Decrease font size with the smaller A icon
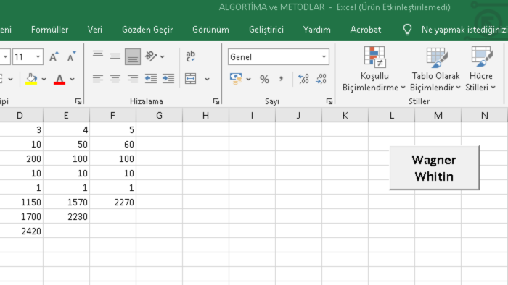This screenshot has width=508, height=285. [x=71, y=57]
